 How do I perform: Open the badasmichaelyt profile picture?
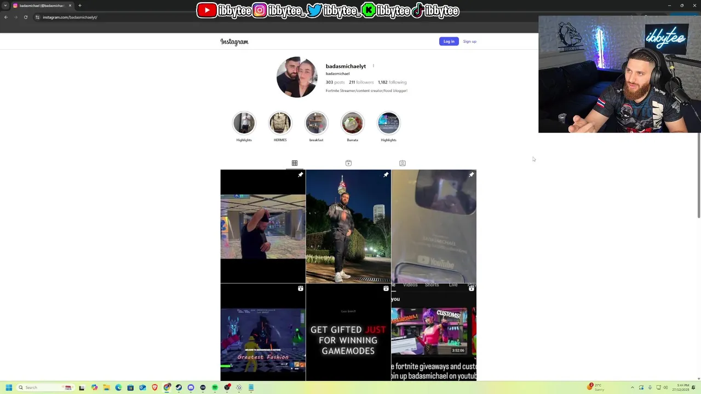tap(297, 77)
